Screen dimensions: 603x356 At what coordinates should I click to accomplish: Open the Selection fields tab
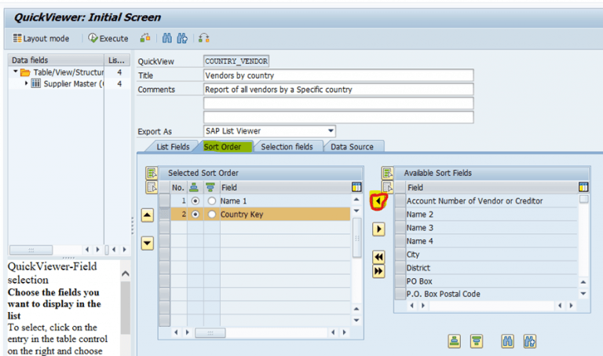tap(287, 146)
